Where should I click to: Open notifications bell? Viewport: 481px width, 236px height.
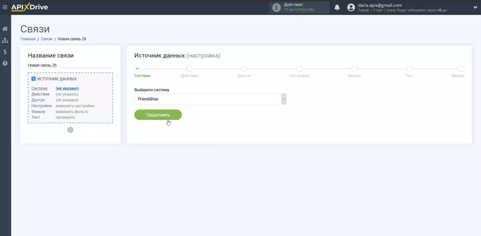pos(337,8)
